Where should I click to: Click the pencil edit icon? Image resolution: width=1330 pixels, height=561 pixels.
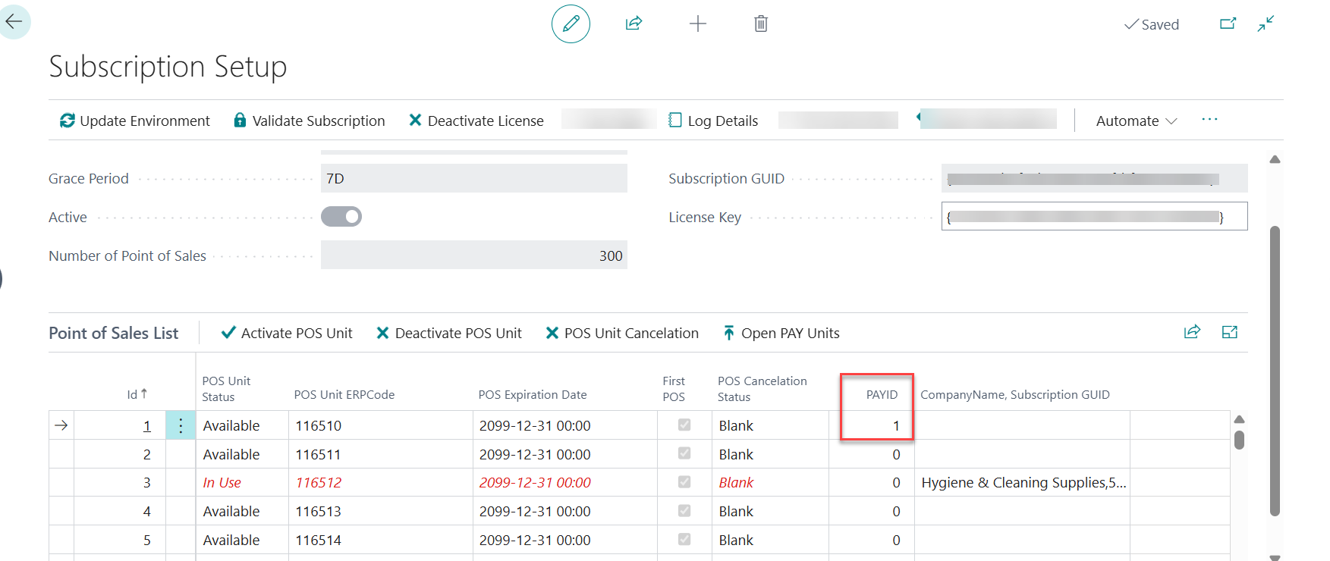[571, 24]
